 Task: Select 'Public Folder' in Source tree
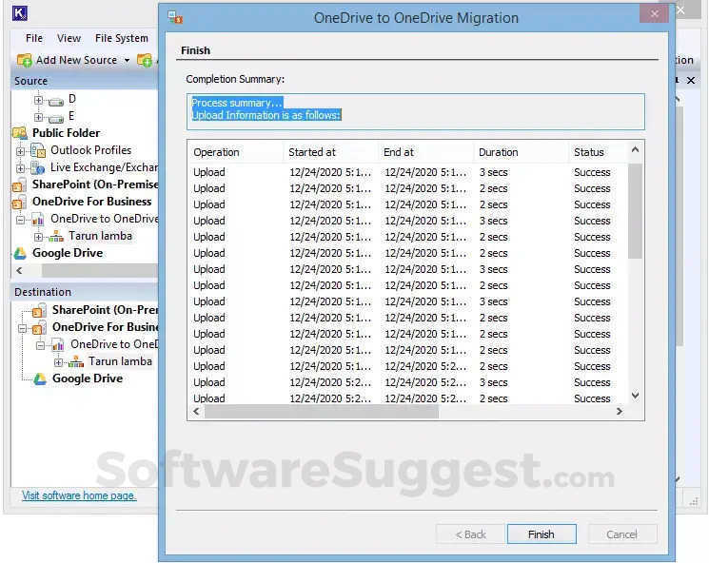pyautogui.click(x=67, y=133)
